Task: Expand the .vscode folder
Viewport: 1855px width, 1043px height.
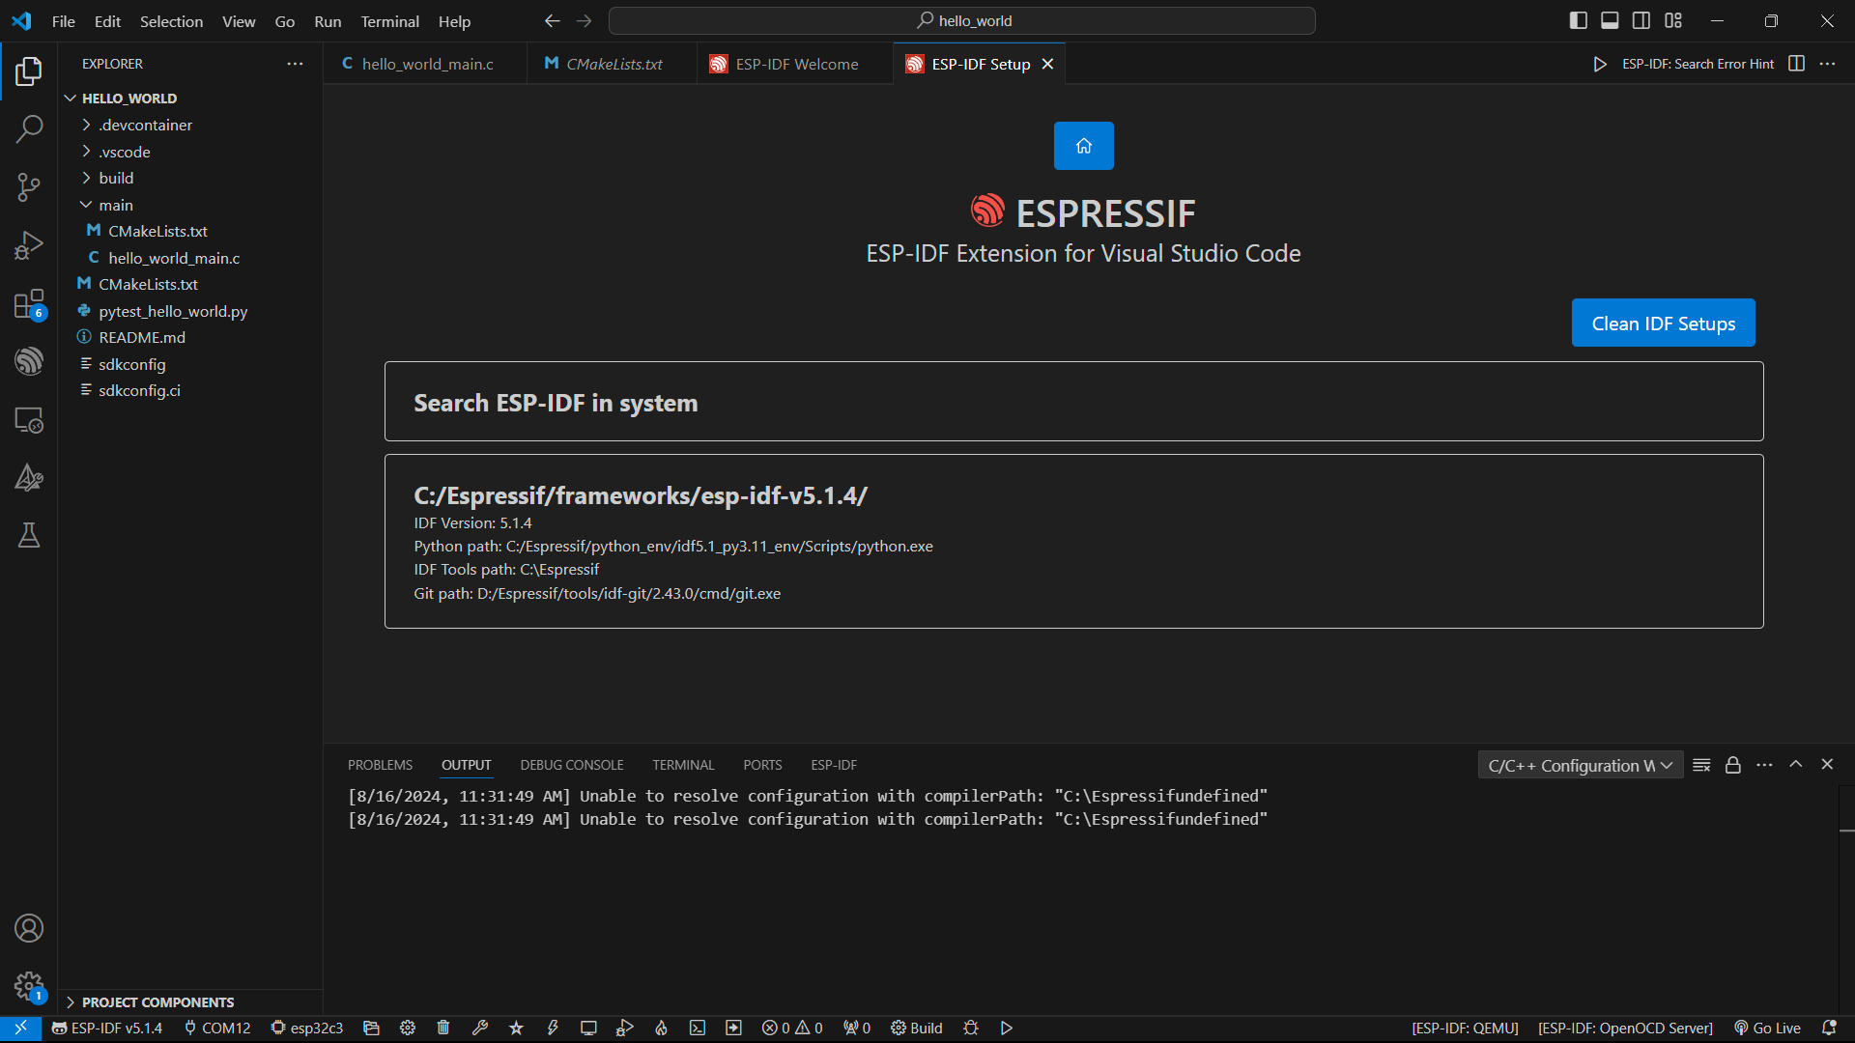Action: pyautogui.click(x=124, y=151)
